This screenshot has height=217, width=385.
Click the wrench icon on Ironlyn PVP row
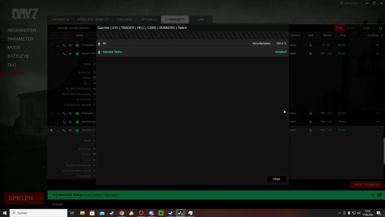point(64,54)
